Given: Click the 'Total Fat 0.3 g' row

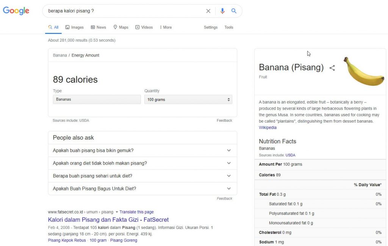Looking at the screenshot, I should point(320,194).
